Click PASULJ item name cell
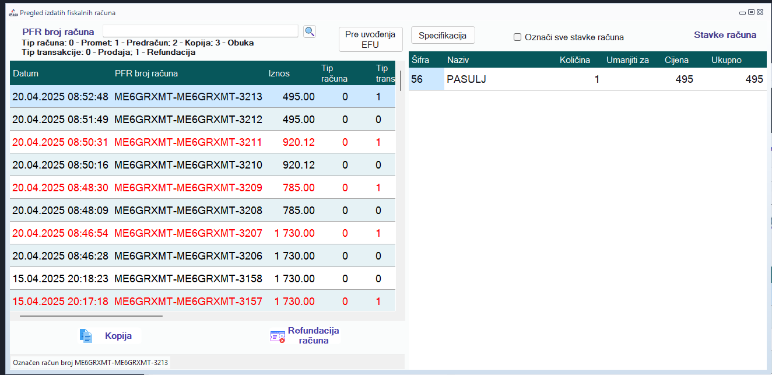772x375 pixels. (466, 79)
